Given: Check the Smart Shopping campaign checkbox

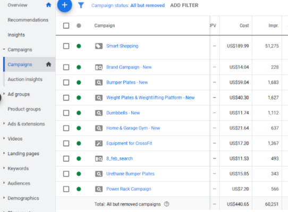Looking at the screenshot, I should 66,46.
